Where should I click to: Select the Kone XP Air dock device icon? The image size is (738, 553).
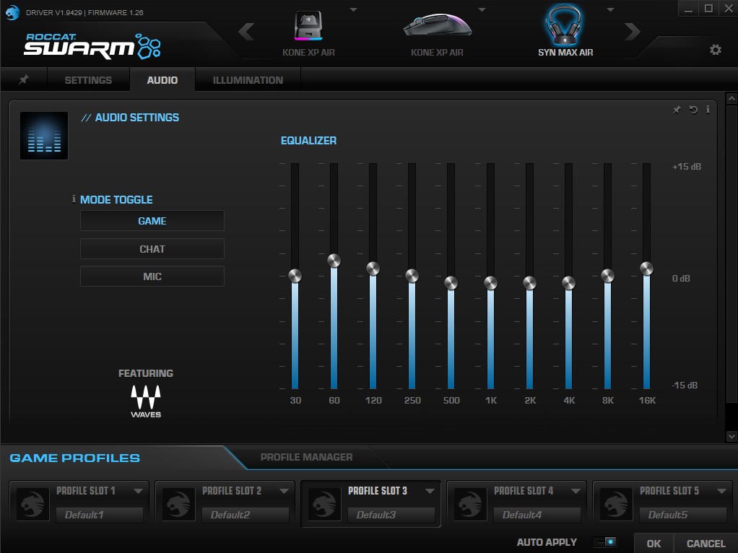[x=308, y=27]
